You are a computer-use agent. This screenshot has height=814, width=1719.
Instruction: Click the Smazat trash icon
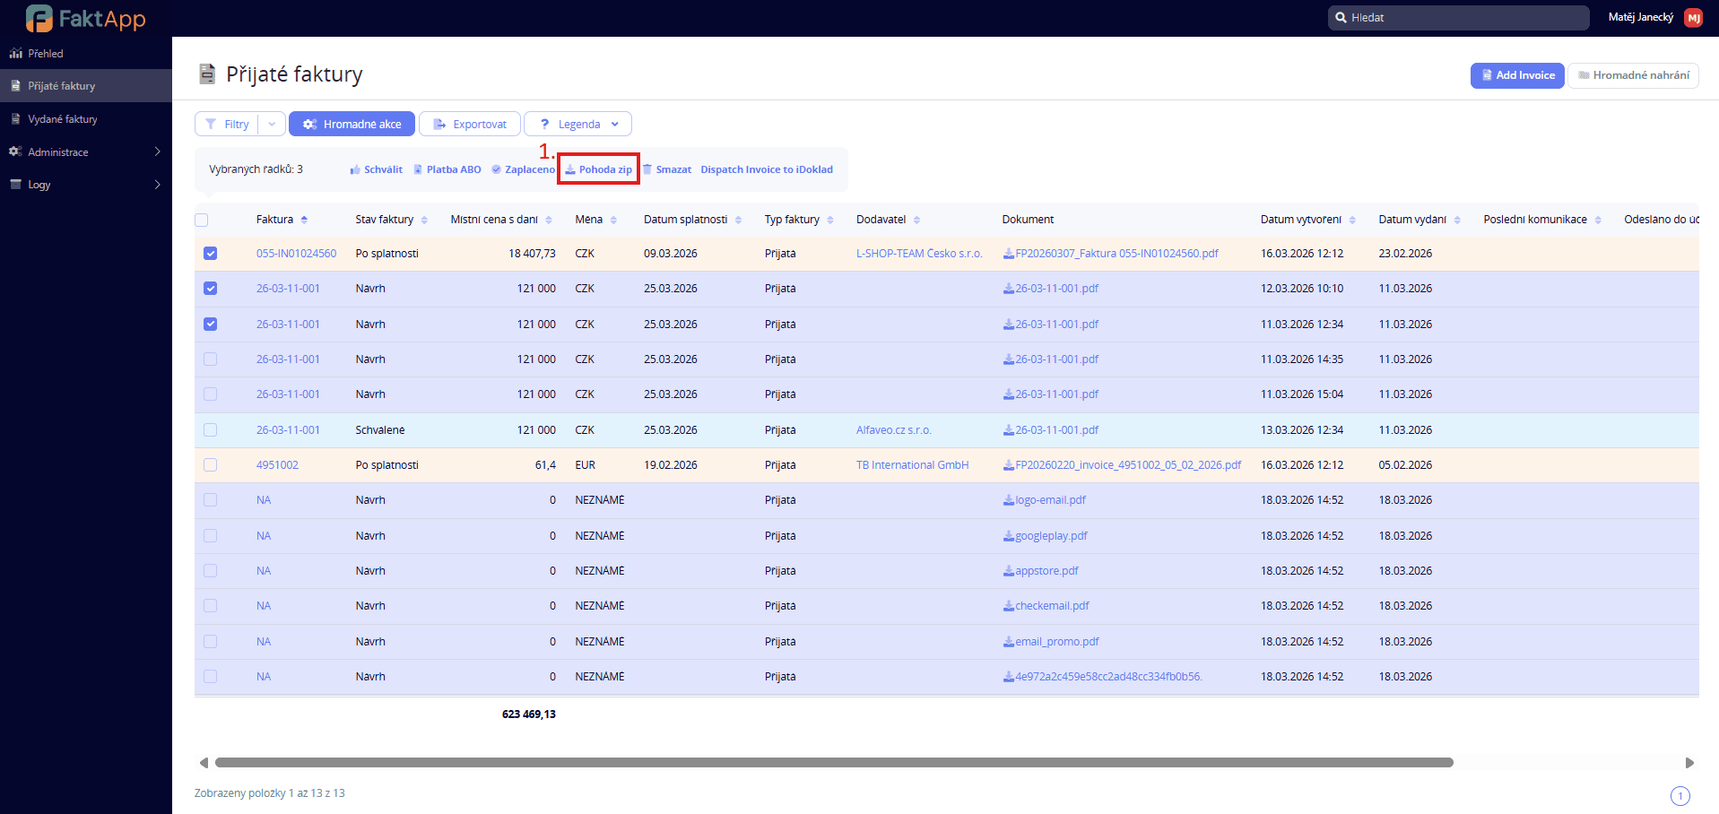point(647,169)
